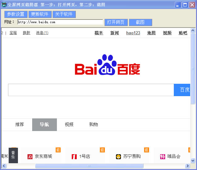Viewport: 197px width, 170px height.
Task: Click the app icon in title bar
Action: pos(4,5)
